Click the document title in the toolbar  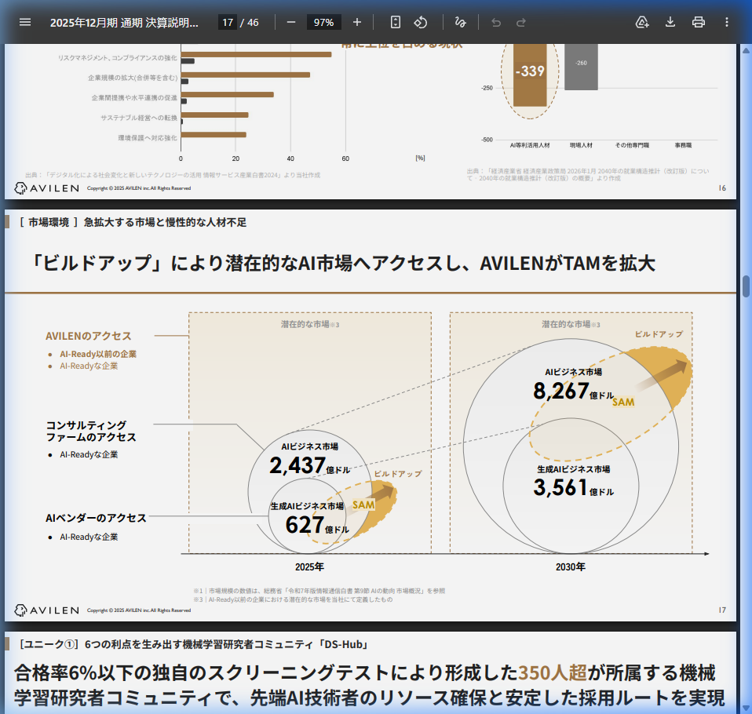pos(124,22)
